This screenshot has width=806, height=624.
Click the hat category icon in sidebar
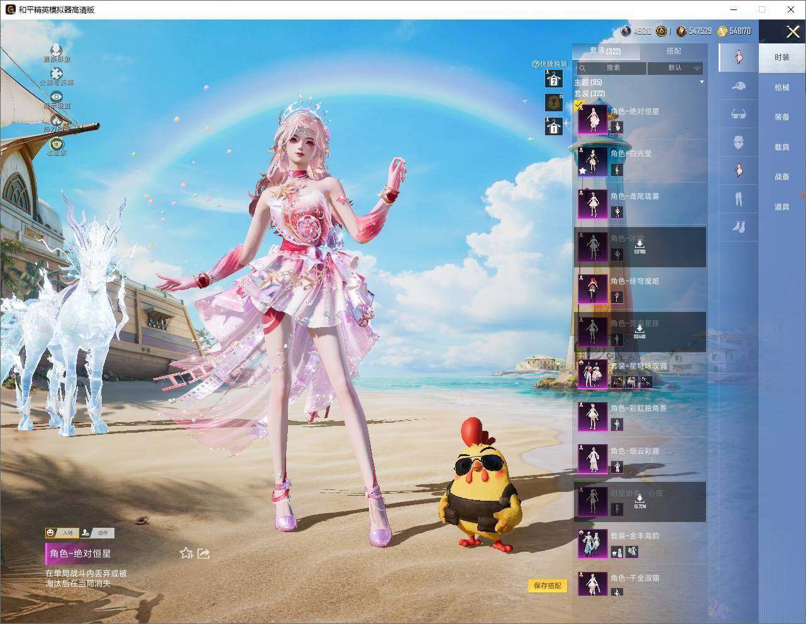(739, 86)
